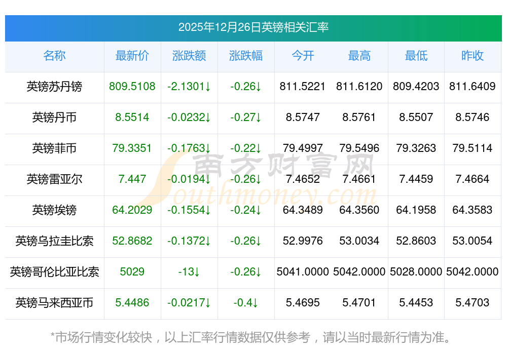507x353 pixels.
Task: Click change amount -0.1763↓
Action: pyautogui.click(x=189, y=148)
